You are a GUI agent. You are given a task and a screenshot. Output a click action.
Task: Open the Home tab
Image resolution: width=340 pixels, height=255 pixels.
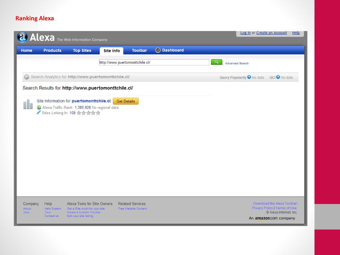27,50
